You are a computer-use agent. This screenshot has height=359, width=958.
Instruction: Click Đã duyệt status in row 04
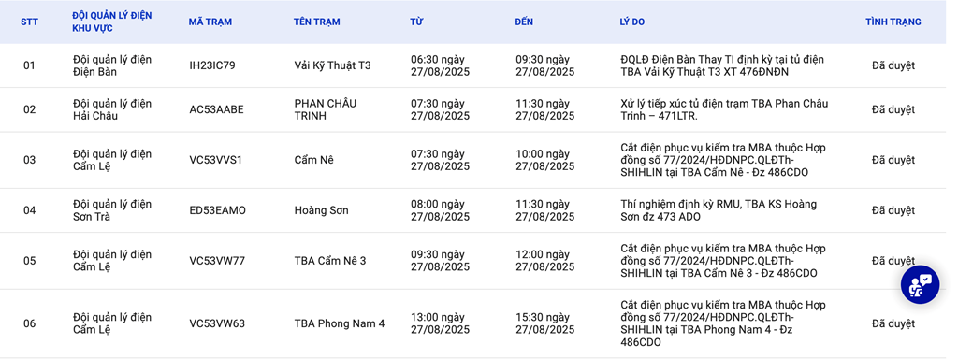click(893, 210)
